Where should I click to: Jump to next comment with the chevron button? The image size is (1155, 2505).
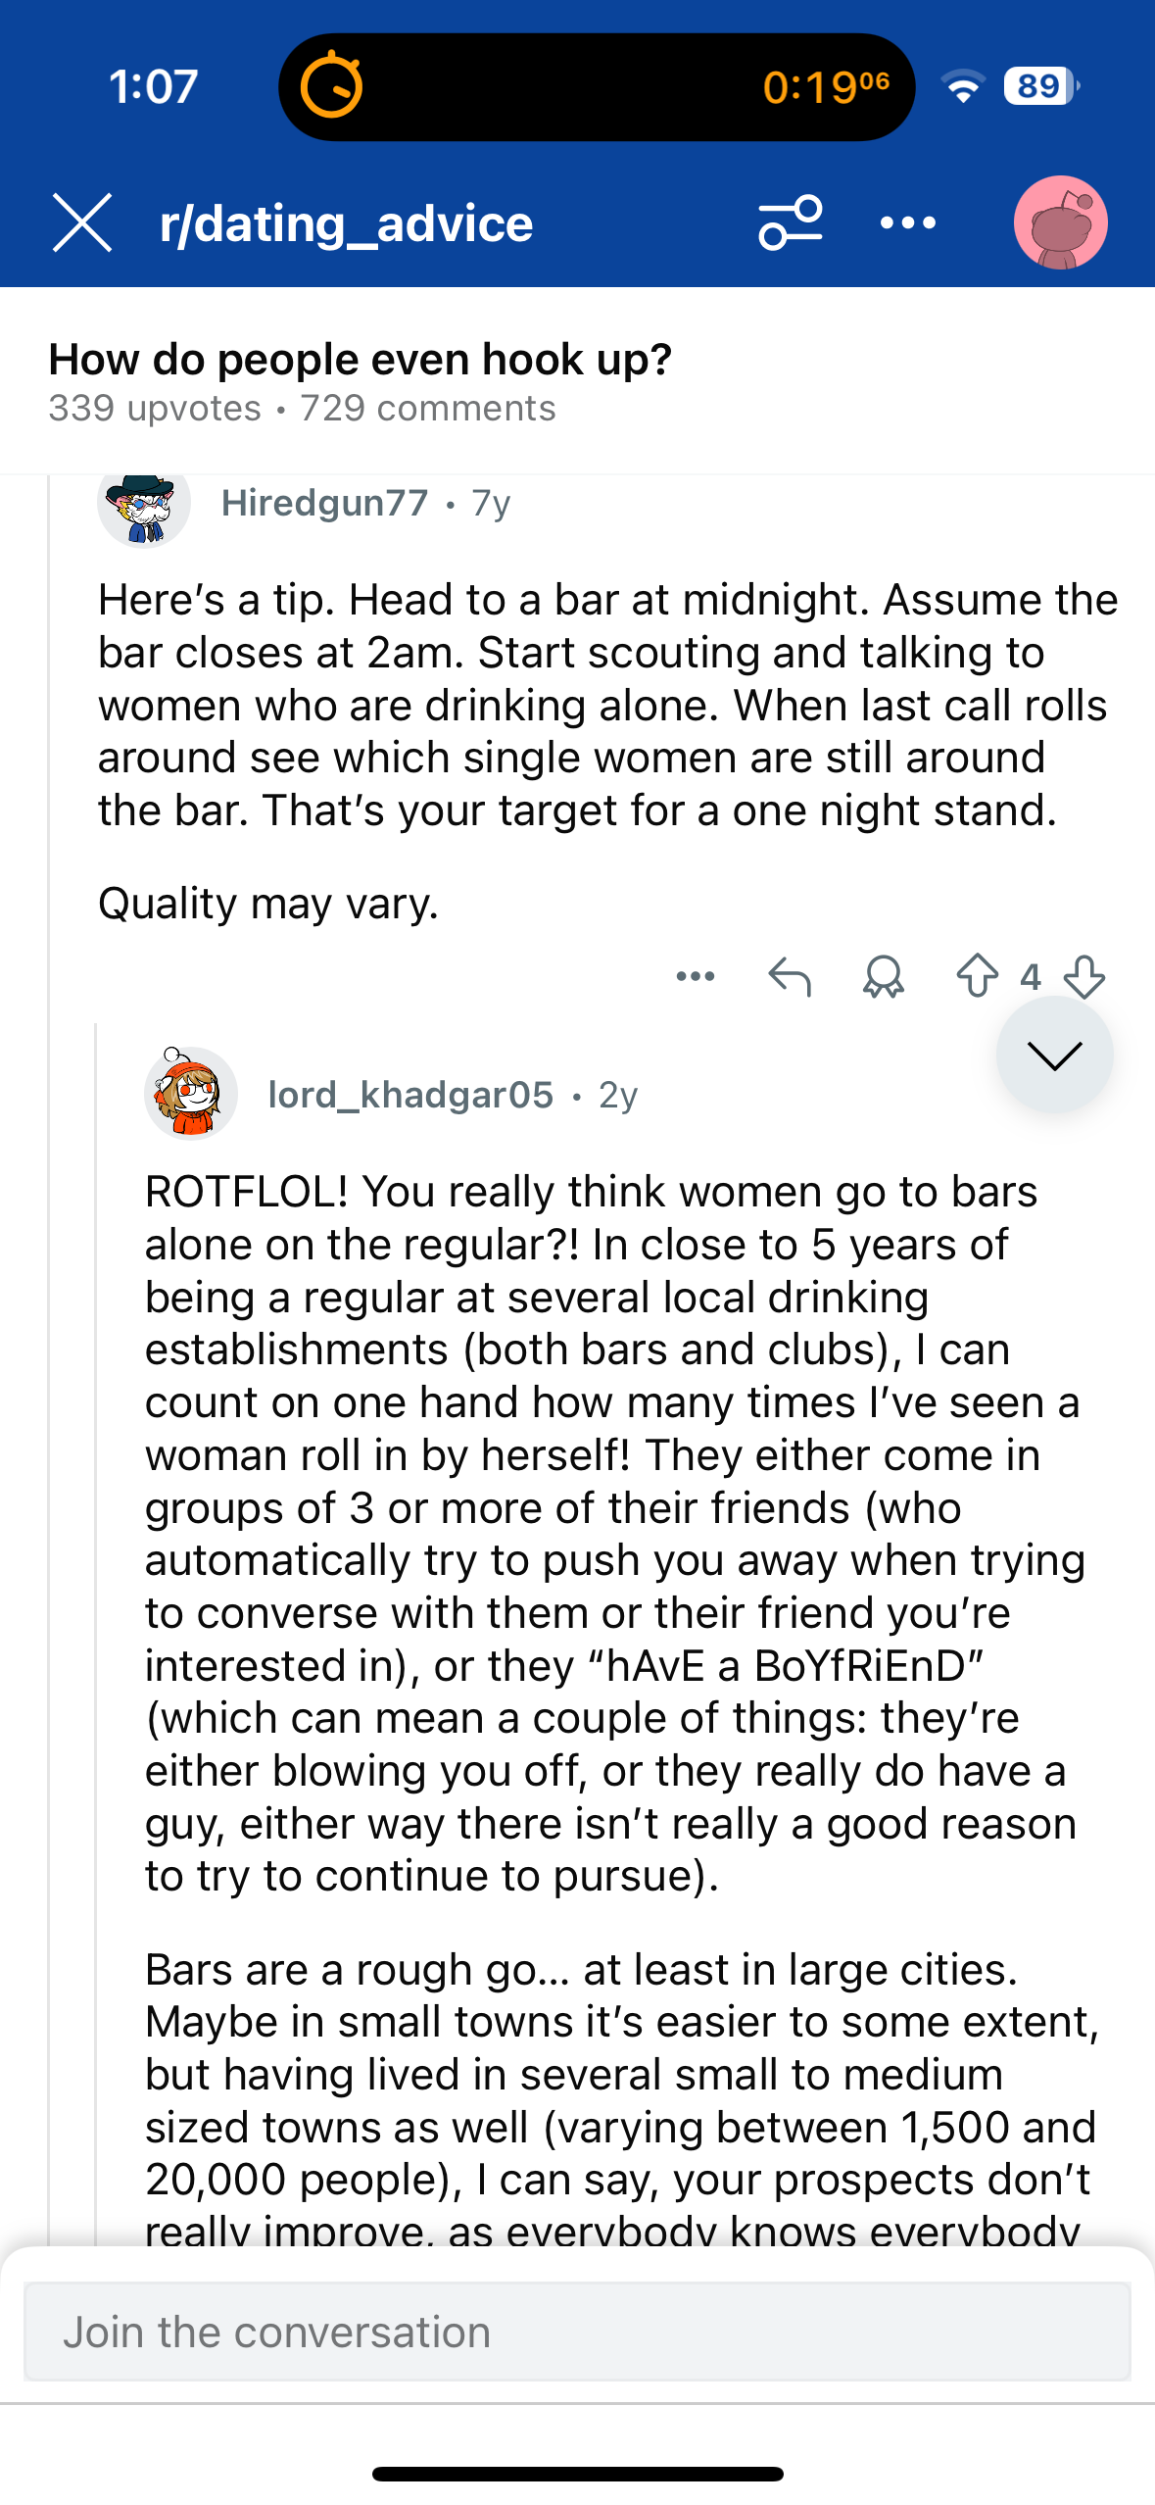tap(1054, 1055)
